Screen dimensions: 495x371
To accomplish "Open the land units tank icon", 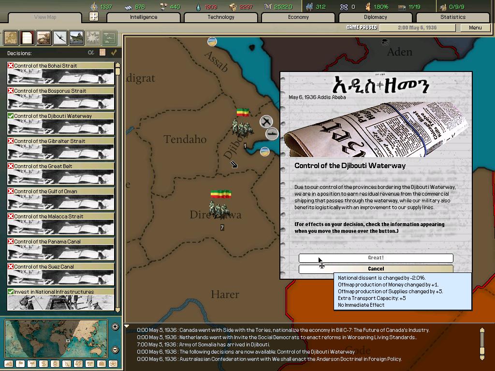I will tap(43, 38).
